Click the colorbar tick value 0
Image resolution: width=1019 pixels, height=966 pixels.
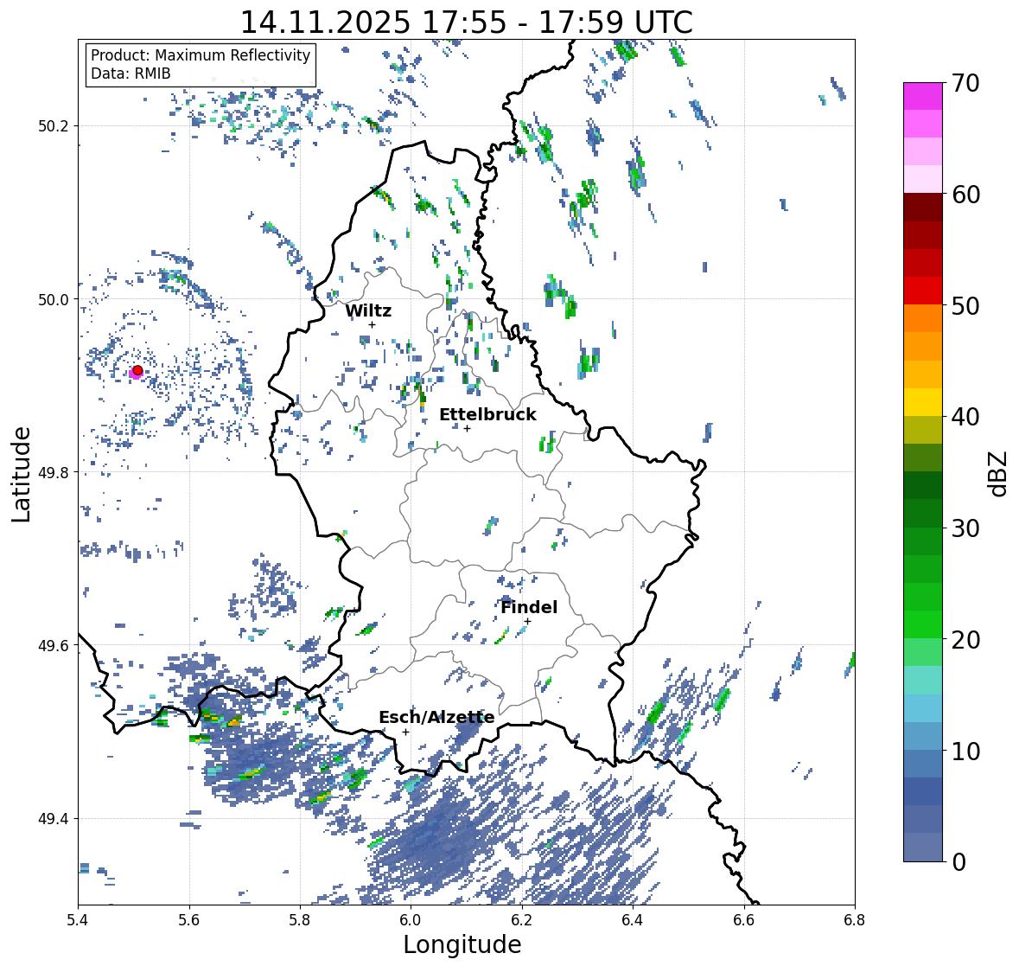pos(958,862)
